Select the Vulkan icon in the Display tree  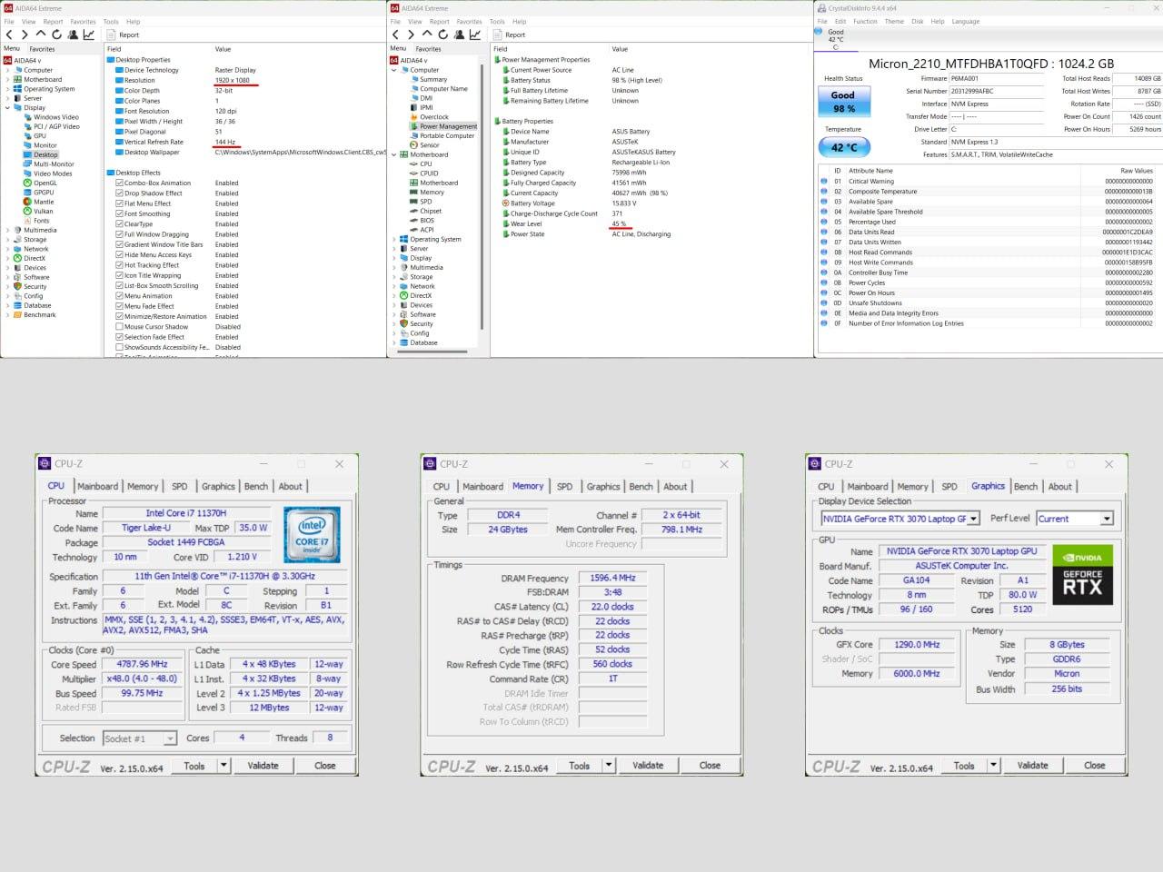click(x=27, y=211)
